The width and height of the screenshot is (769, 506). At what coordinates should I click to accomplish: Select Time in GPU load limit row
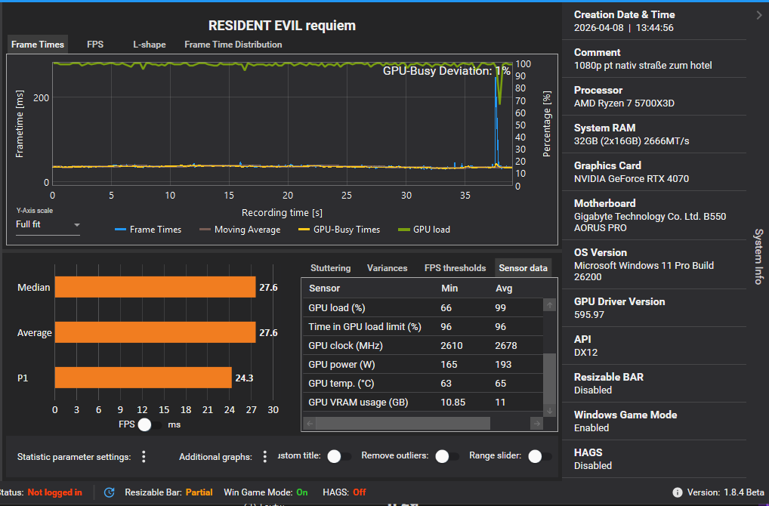[423, 326]
